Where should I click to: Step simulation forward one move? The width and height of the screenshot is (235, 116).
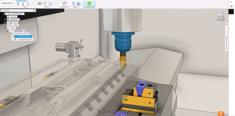pyautogui.click(x=118, y=111)
